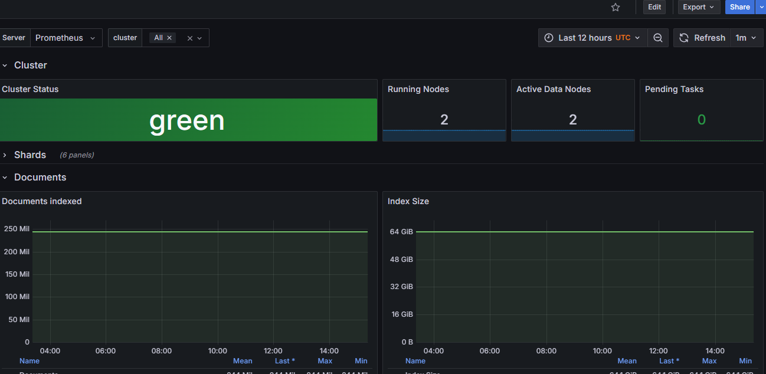Click the Cluster Status panel title

pos(30,89)
